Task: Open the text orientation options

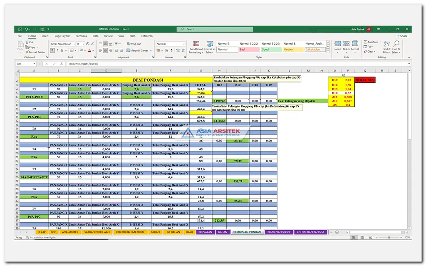Action: point(118,44)
